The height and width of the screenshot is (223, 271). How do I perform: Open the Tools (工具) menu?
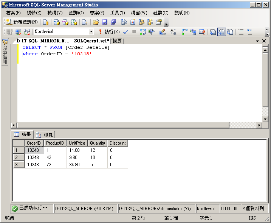[118, 13]
